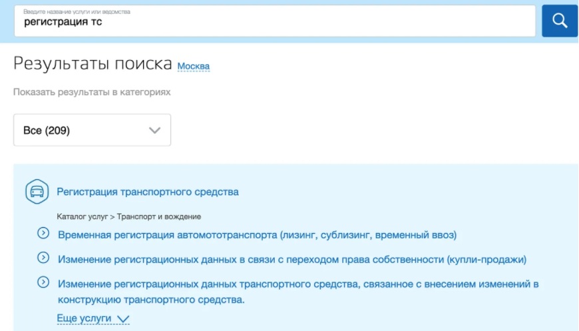This screenshot has width=579, height=331.
Task: Click the Введите название услуги field label
Action: [x=77, y=12]
